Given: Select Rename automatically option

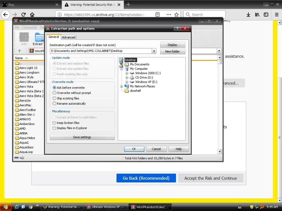Looking at the screenshot, I should tap(69, 104).
